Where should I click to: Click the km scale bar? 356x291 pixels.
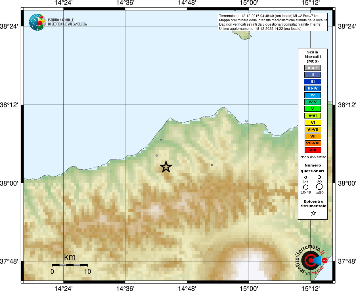coord(70,265)
